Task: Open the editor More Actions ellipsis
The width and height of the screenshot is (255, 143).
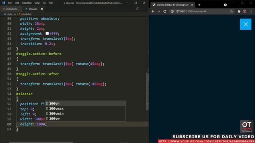Action: (144, 9)
